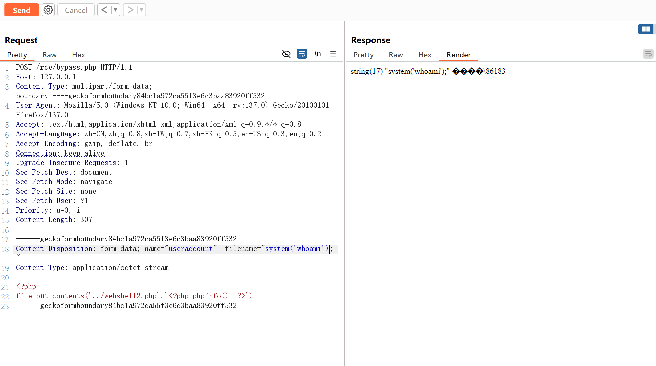Toggle hide non-printable characters eye icon
Image resolution: width=656 pixels, height=366 pixels.
(286, 54)
